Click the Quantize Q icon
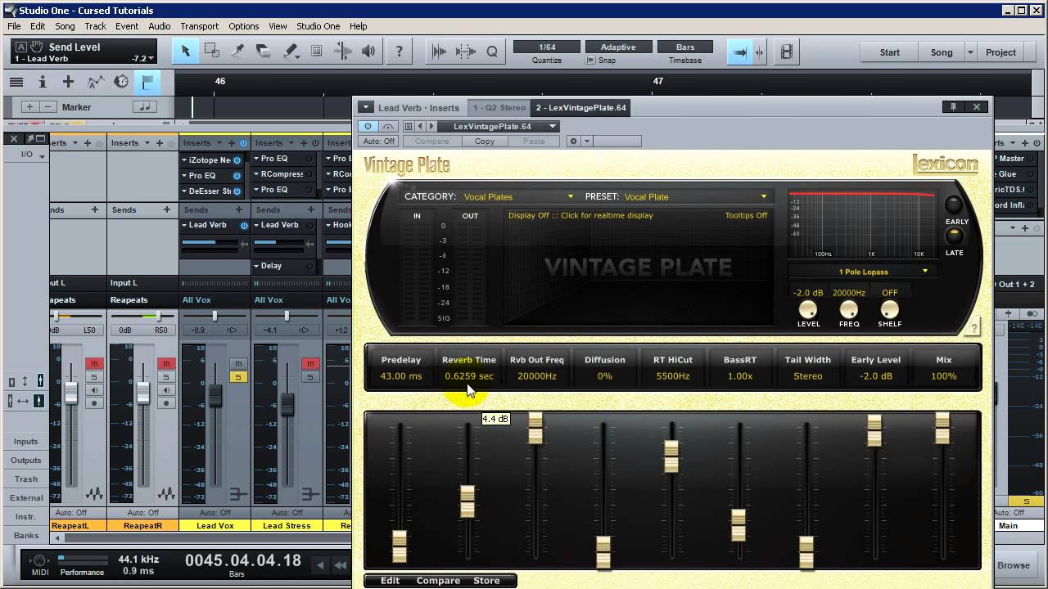 pos(492,52)
